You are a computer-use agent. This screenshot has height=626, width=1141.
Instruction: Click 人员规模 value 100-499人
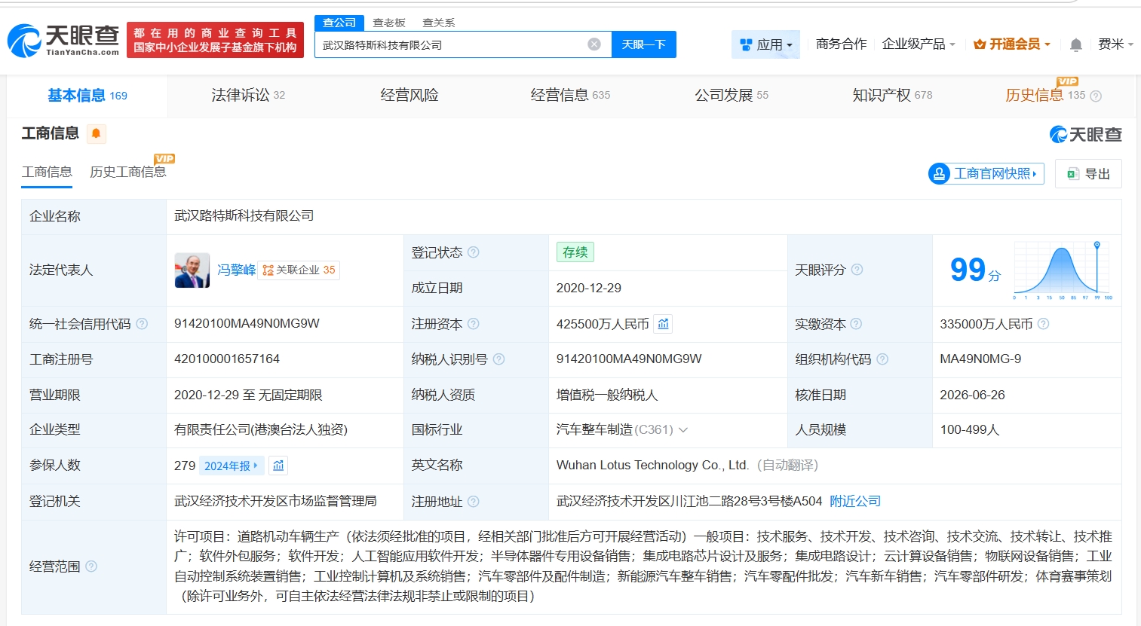point(970,430)
